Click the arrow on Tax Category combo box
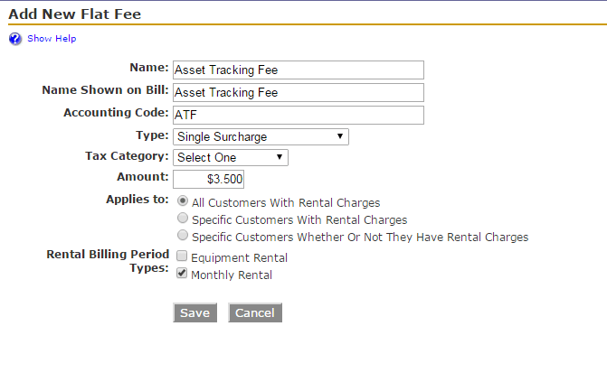 point(280,157)
